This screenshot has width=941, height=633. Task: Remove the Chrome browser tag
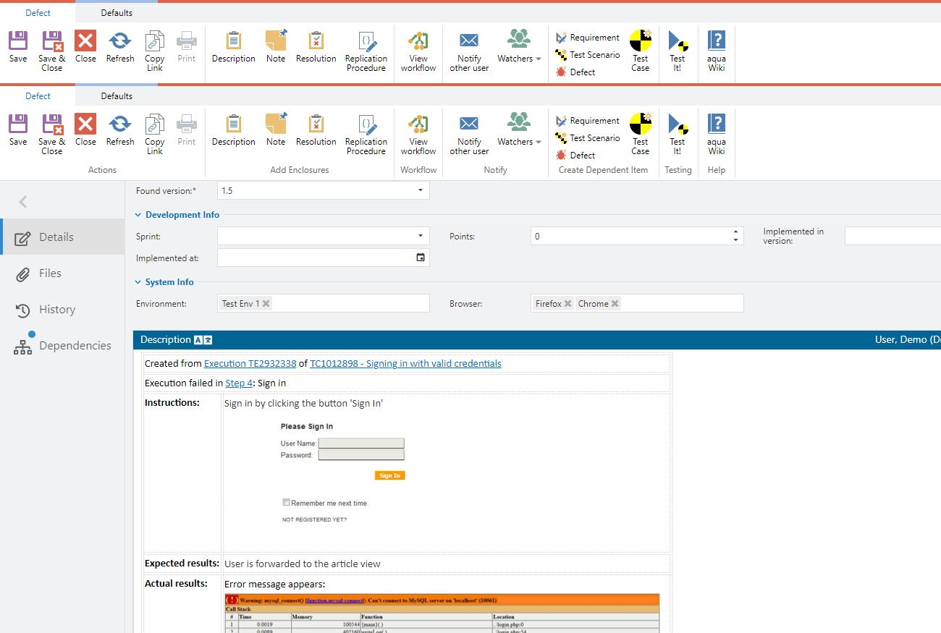tap(615, 304)
